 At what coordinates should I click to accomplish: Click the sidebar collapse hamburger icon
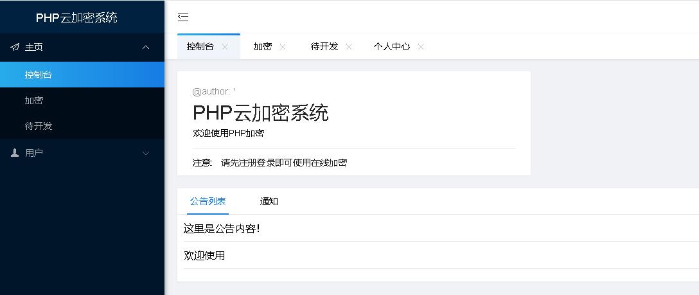coord(183,17)
